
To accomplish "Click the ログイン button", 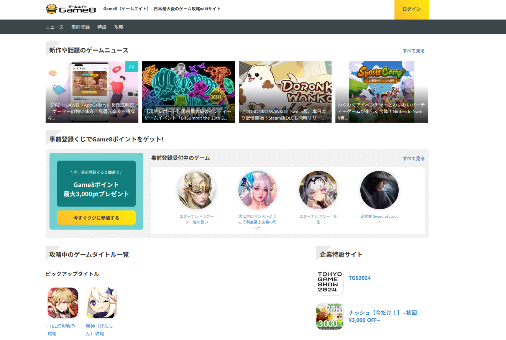I will pos(412,10).
